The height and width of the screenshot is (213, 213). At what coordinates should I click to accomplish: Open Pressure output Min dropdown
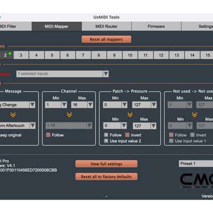(115, 126)
